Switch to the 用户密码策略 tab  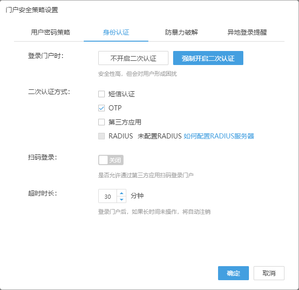click(x=51, y=33)
